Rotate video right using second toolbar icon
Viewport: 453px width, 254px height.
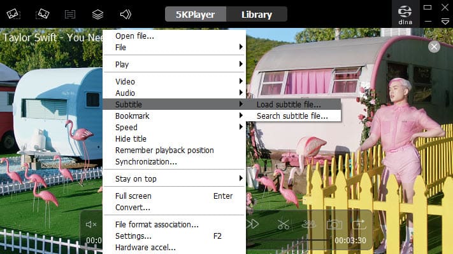coord(42,14)
